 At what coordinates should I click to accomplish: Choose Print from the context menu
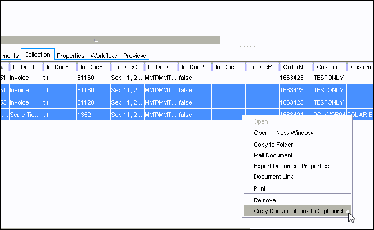coord(259,188)
